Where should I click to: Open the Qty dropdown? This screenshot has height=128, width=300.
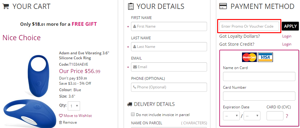coord(74,106)
